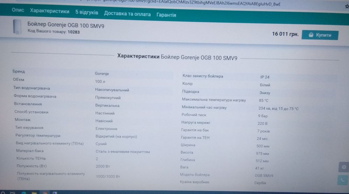Viewport: 349px width, 194px height.
Task: Click the Регулятор температури label
Action: 38,135
